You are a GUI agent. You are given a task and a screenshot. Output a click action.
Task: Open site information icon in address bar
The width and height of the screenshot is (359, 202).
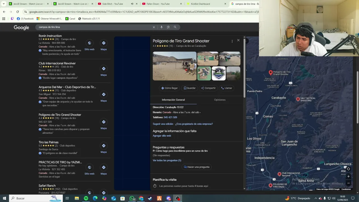point(26,12)
